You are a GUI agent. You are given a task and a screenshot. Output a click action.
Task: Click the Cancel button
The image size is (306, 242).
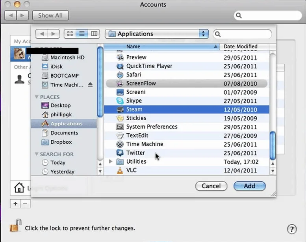click(x=211, y=186)
